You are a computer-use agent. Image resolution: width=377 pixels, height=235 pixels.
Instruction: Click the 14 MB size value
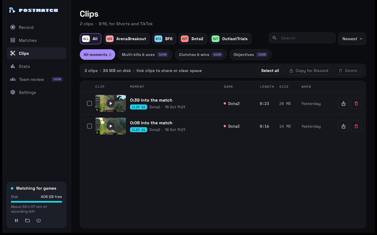tap(285, 126)
